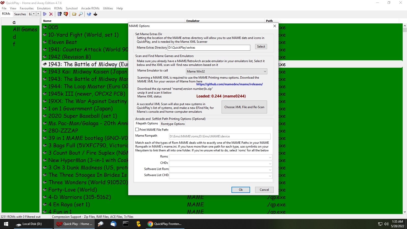Click the yellow app icon on taskbar
Image resolution: width=407 pixels, height=229 pixels.
click(x=138, y=224)
